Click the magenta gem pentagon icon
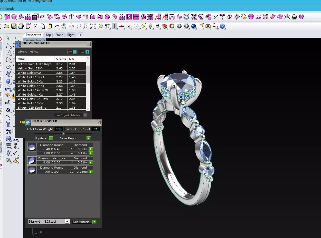This screenshot has height=238, width=321. point(251,17)
